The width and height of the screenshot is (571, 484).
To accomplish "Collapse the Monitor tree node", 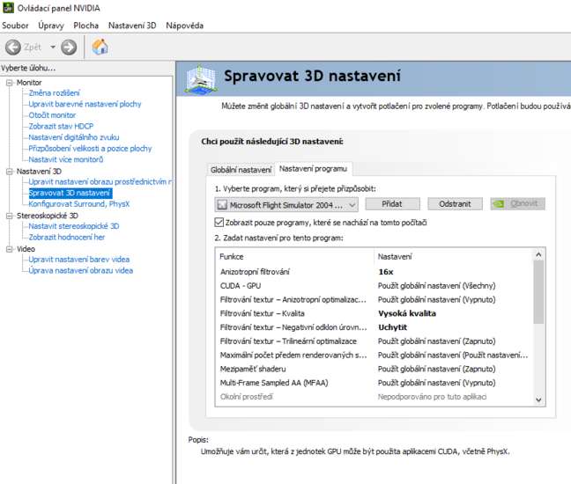I will [x=10, y=83].
